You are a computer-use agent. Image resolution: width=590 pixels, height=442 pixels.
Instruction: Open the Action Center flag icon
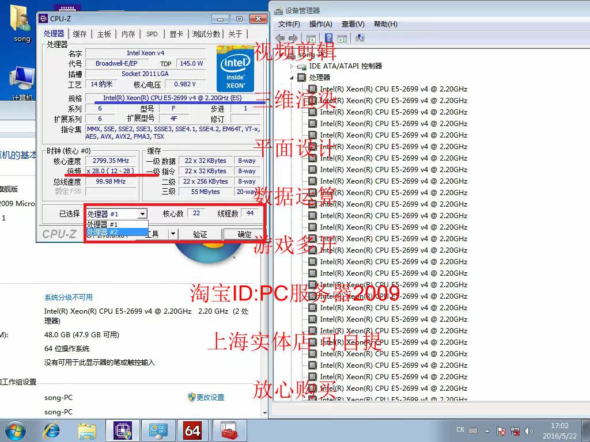(x=501, y=431)
